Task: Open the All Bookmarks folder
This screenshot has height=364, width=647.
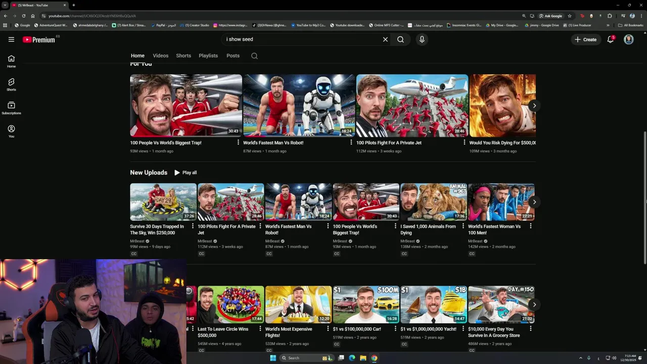Action: pos(631,25)
